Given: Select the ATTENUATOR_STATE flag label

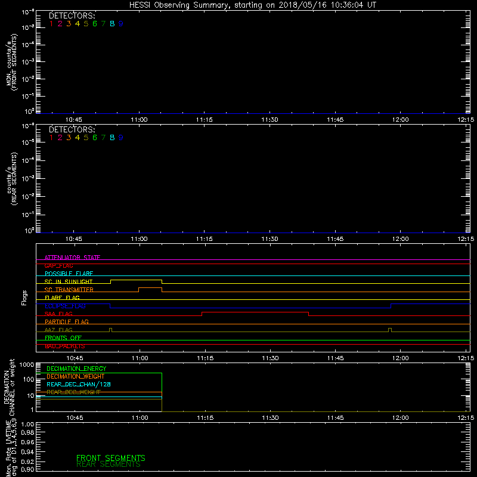Looking at the screenshot, I should [72, 258].
